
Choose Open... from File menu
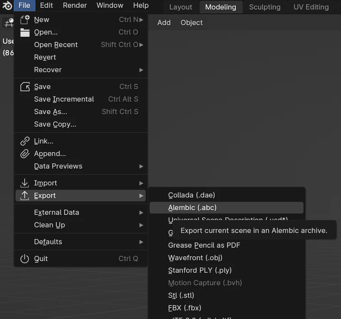point(81,32)
